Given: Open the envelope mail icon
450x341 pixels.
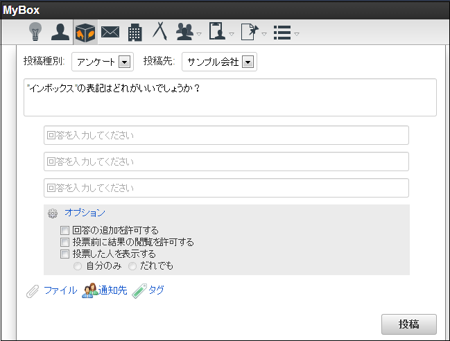Looking at the screenshot, I should point(110,32).
